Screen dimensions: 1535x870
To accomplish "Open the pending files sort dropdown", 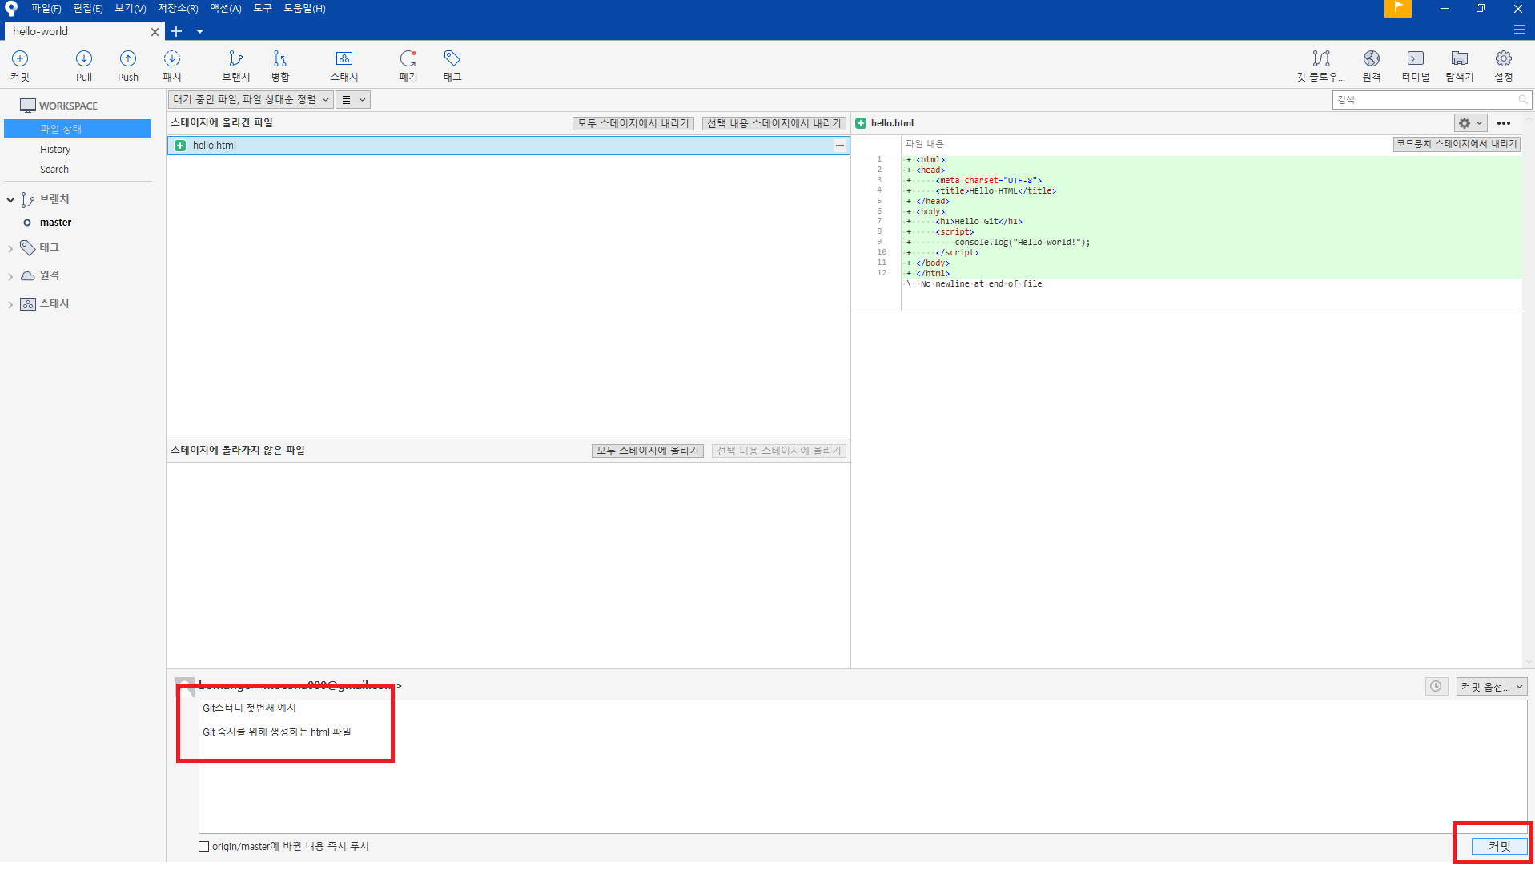I will [x=251, y=100].
